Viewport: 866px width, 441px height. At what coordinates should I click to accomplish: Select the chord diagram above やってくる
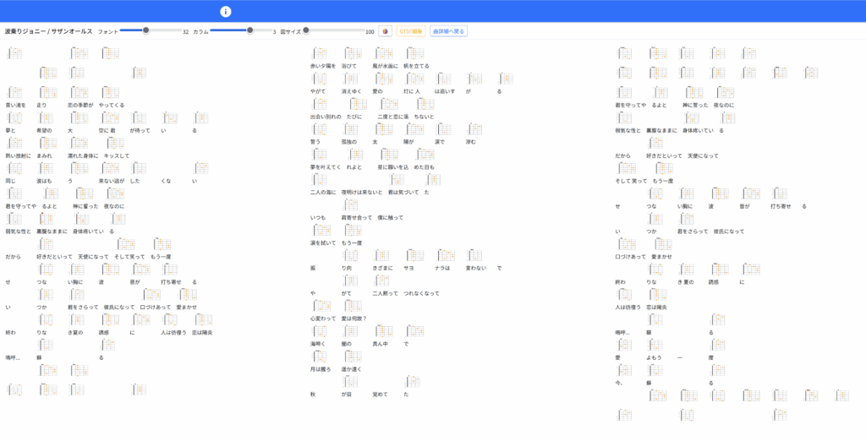pos(111,93)
